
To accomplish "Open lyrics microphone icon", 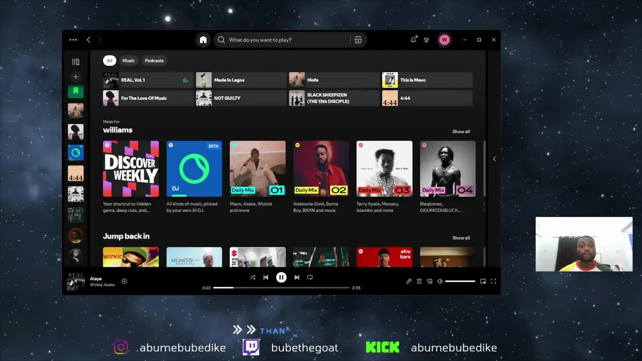I will pyautogui.click(x=409, y=281).
